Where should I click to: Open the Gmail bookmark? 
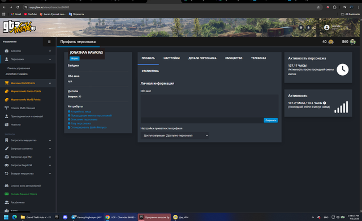point(16,14)
